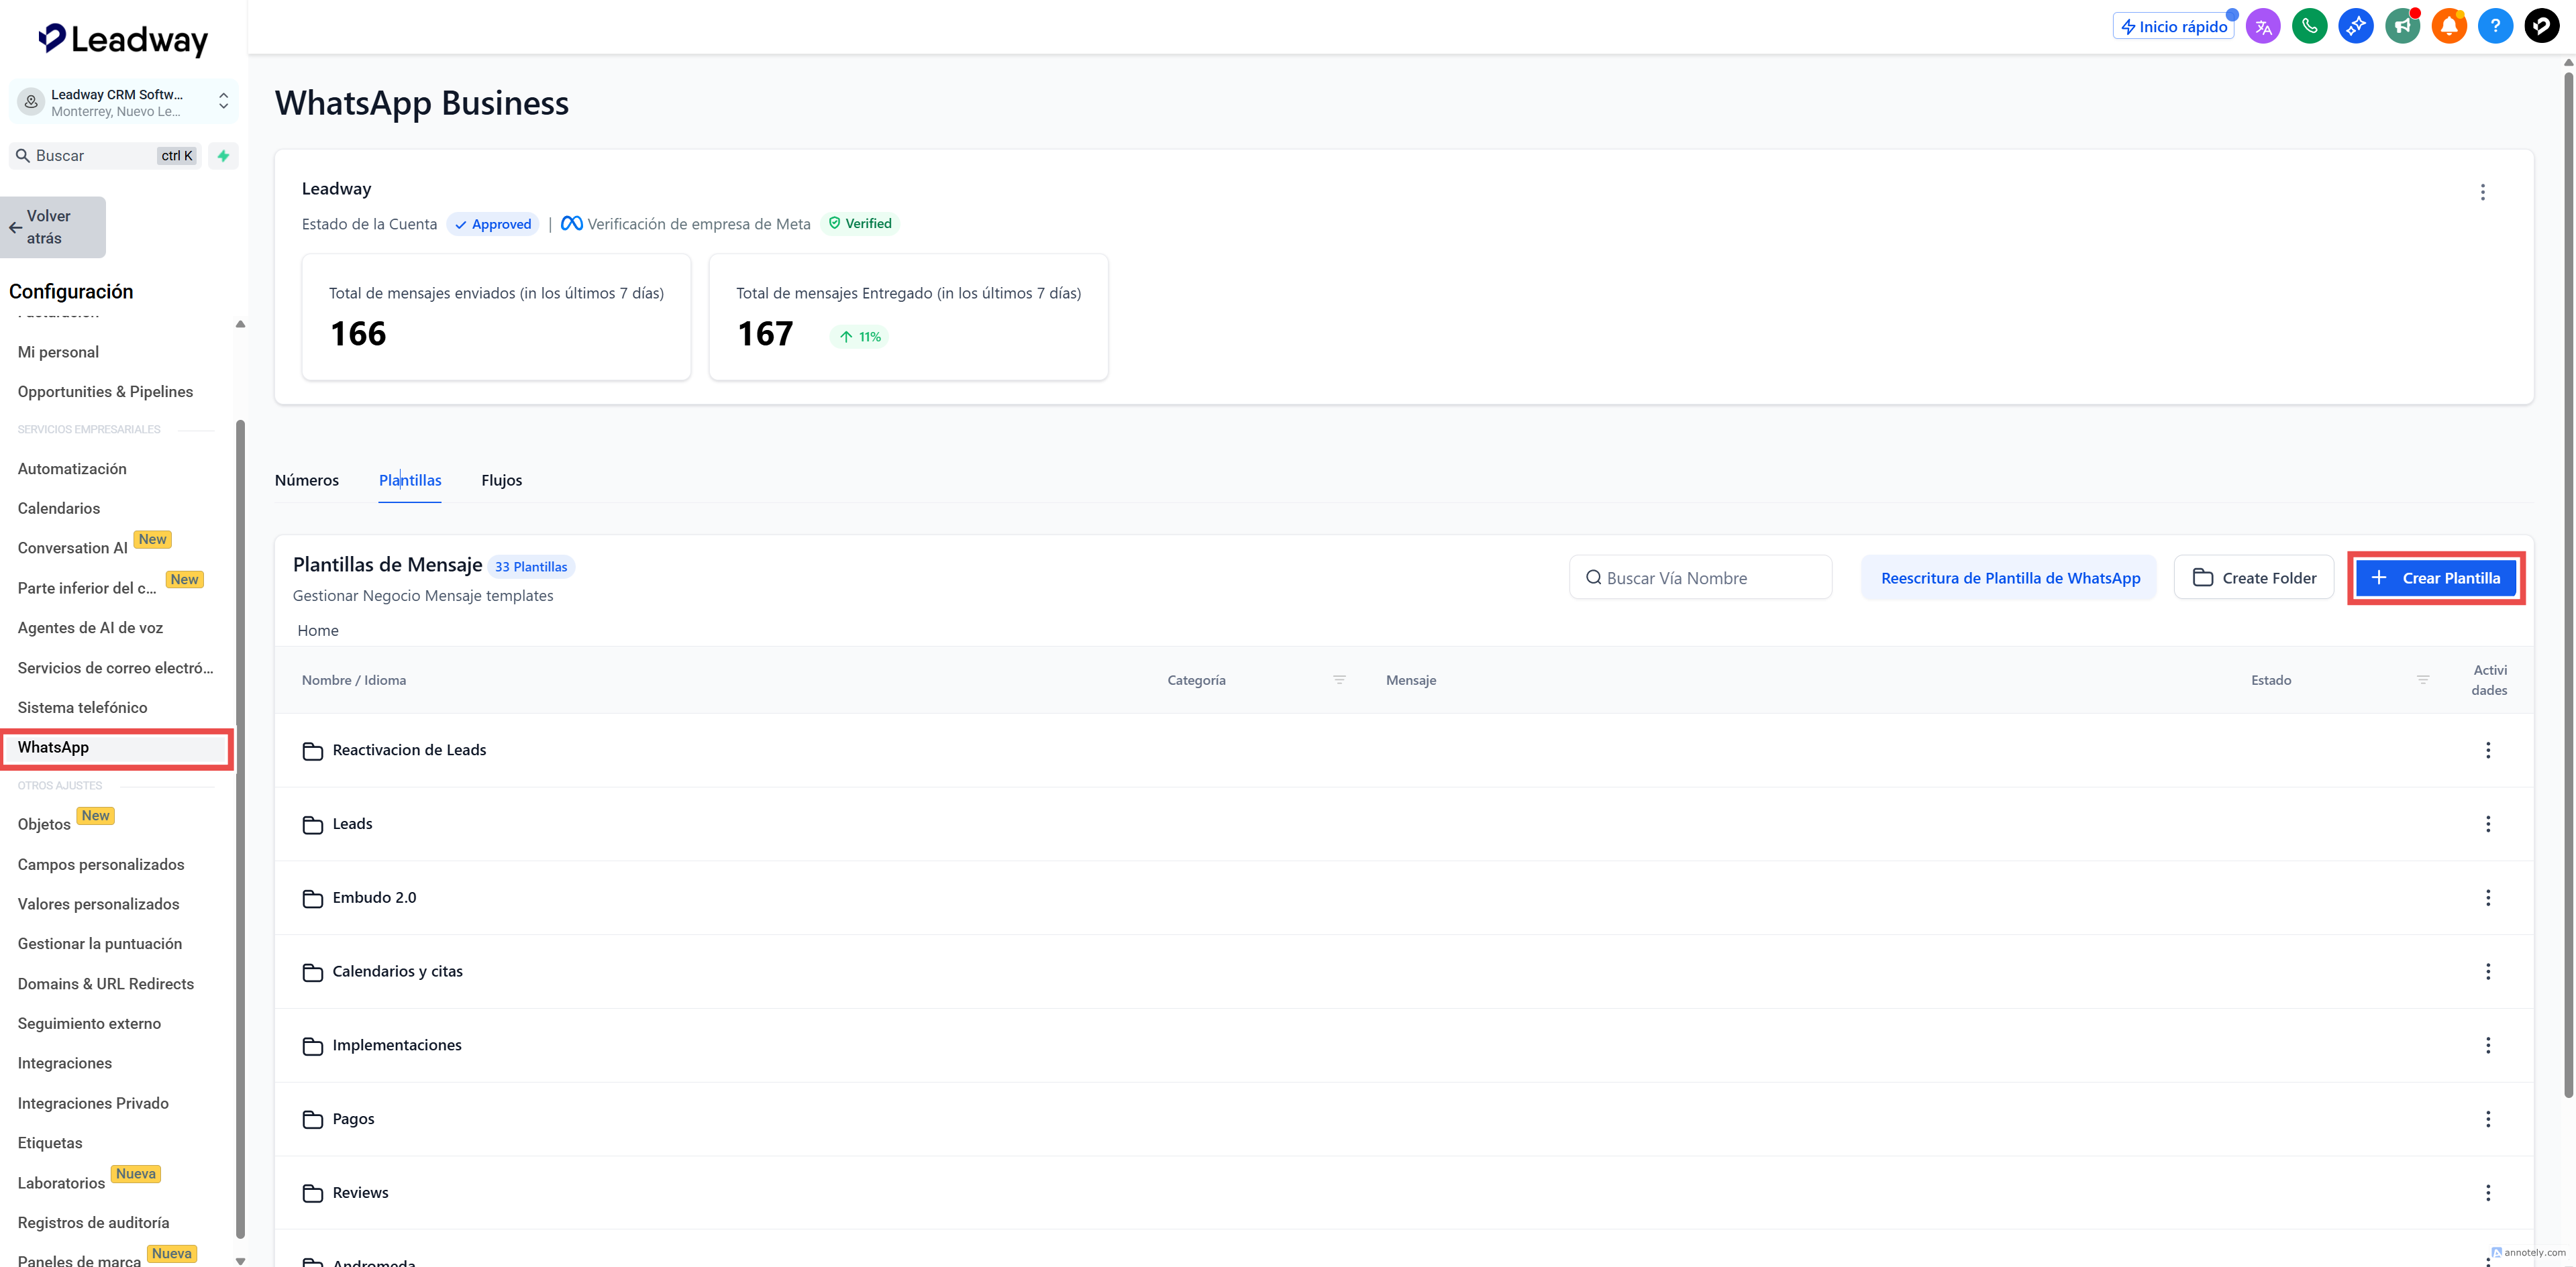Open the Estado column filter

2422,679
